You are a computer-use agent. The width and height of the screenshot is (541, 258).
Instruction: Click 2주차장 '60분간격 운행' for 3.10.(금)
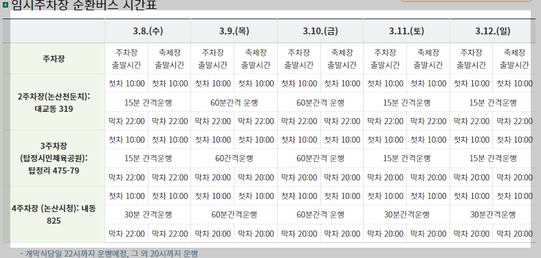click(x=320, y=102)
